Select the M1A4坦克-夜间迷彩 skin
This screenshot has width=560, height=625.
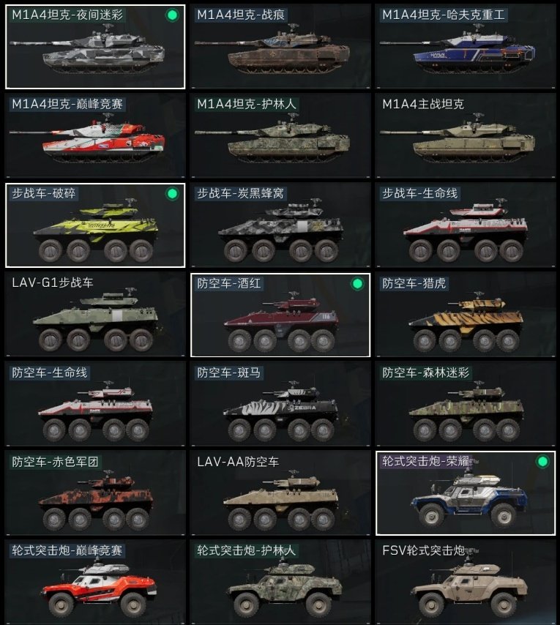pyautogui.click(x=95, y=47)
